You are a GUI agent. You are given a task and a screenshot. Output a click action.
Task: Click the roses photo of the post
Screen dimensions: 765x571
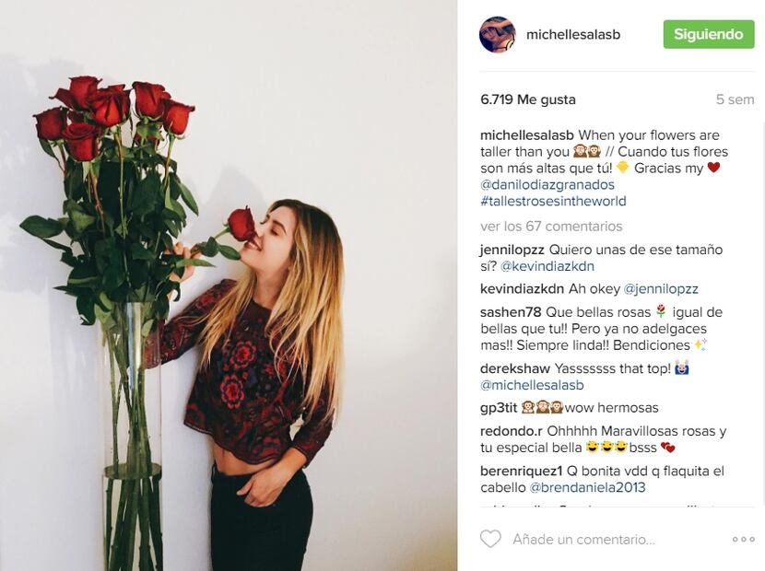point(229,285)
